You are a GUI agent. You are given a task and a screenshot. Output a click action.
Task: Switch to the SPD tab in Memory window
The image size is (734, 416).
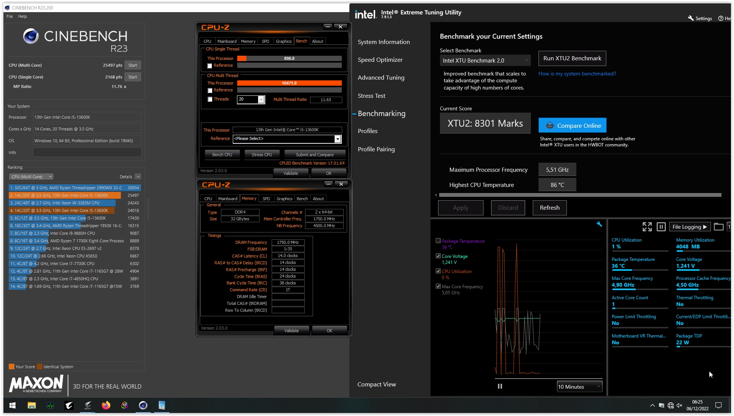pos(266,199)
